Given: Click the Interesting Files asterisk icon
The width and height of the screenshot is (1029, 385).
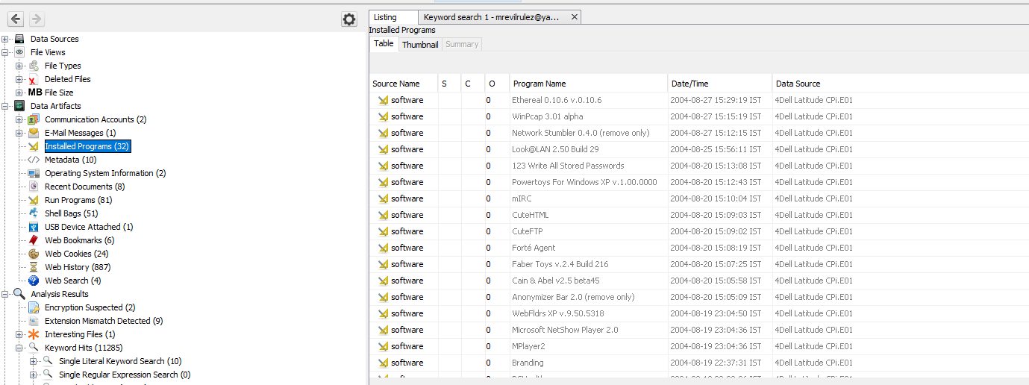Looking at the screenshot, I should point(34,334).
